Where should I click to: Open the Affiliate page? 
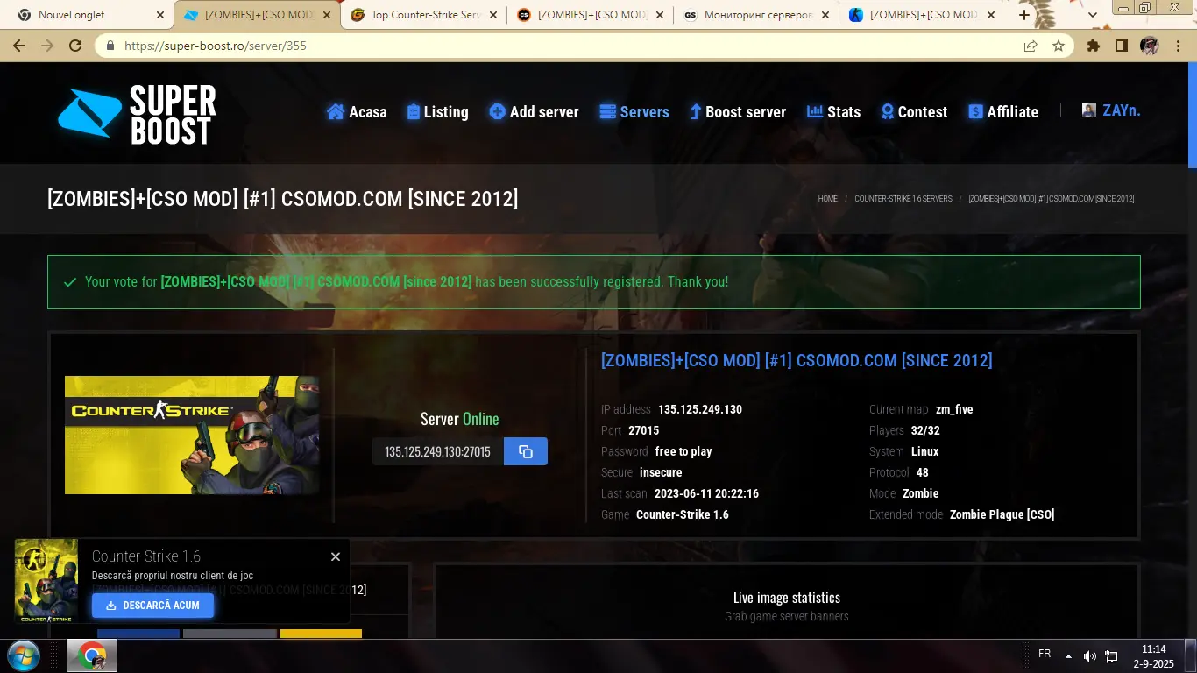(x=1003, y=112)
